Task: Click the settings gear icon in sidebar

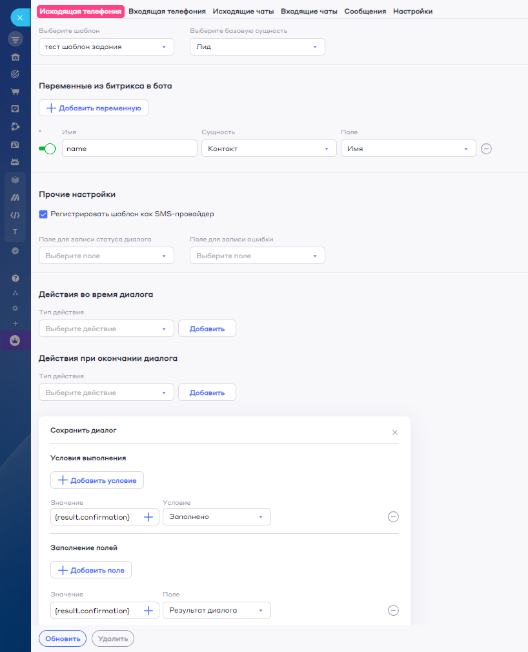Action: (x=15, y=308)
